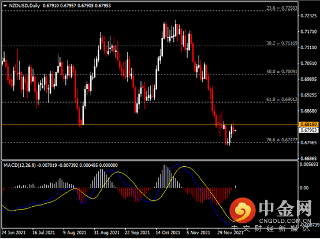
Task: Click the 5 Nov 2021 date label
Action: 198,233
